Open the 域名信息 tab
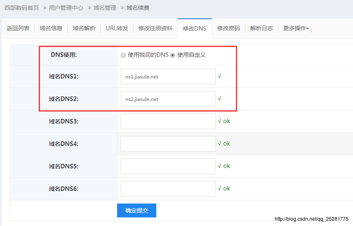Screen dimensions: 353x226 tap(51, 28)
